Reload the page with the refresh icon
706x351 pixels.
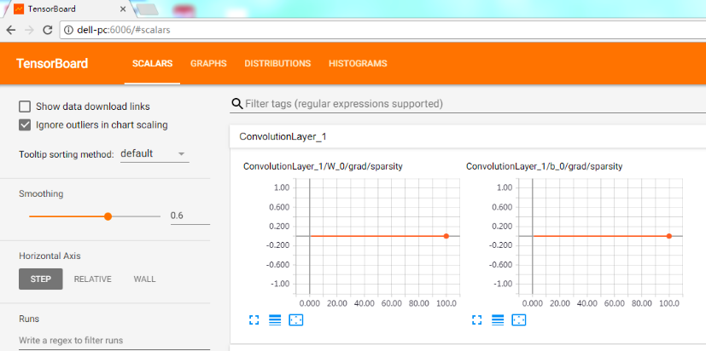[47, 30]
